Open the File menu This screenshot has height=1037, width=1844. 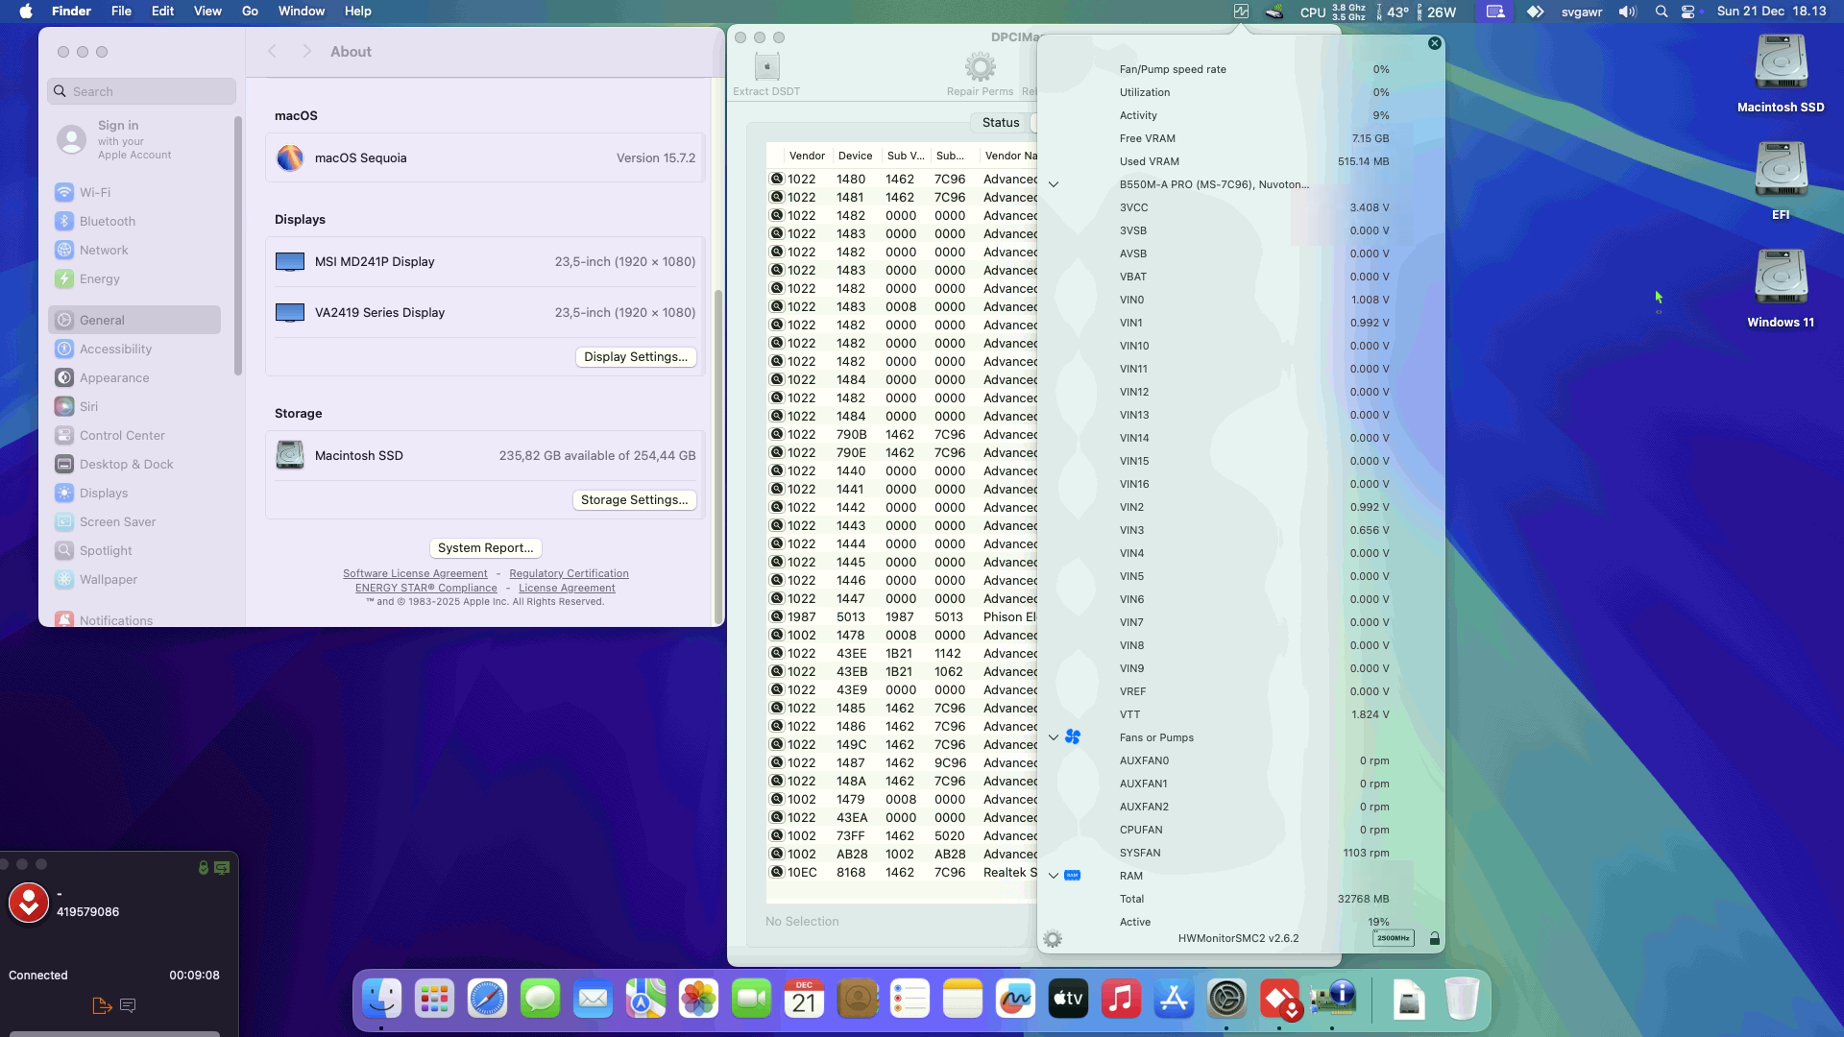click(121, 12)
